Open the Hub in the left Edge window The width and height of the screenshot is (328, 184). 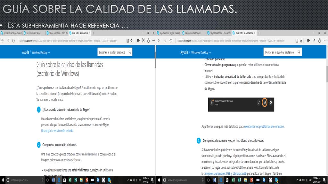(138, 41)
